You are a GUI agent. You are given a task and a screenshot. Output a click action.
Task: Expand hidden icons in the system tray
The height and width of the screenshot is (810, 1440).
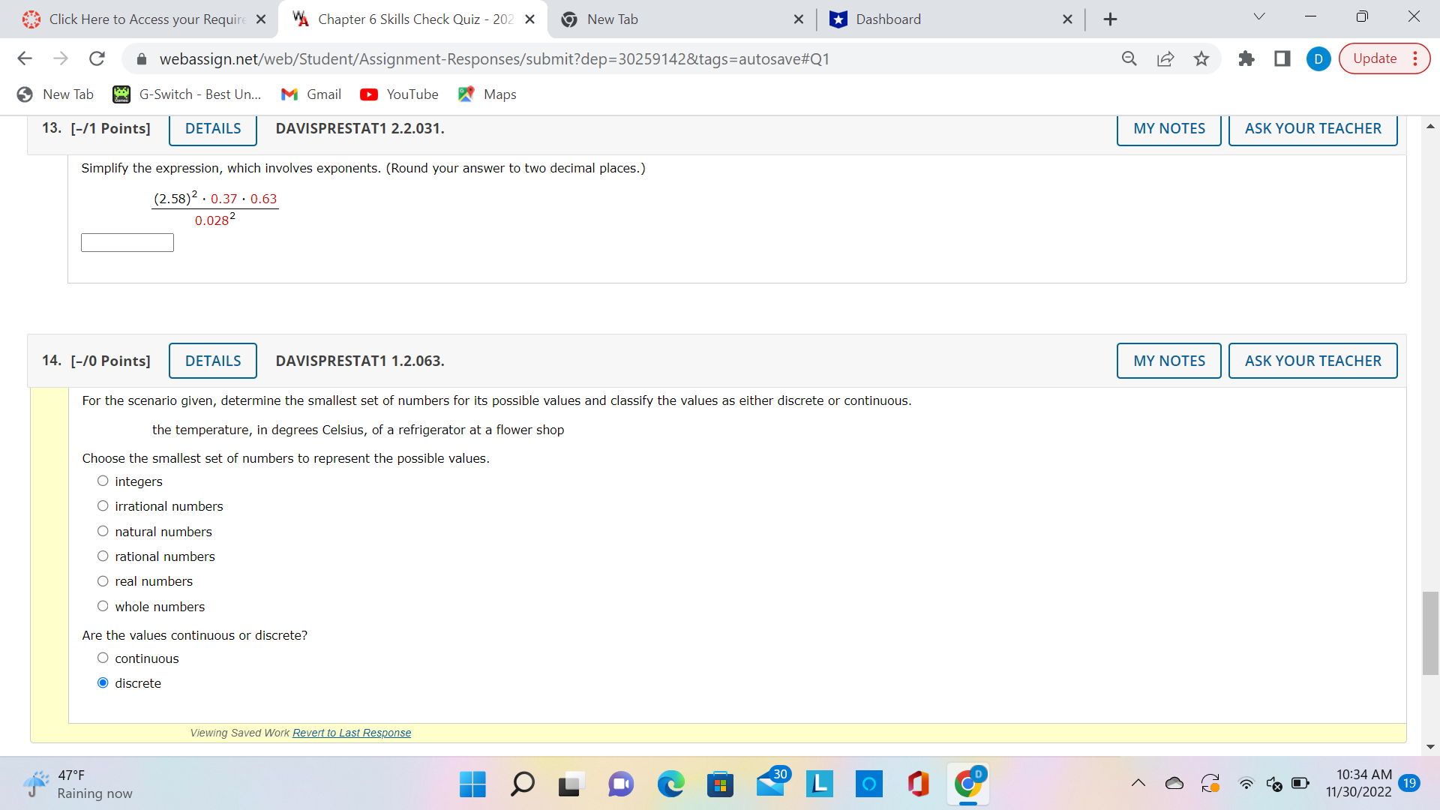pos(1137,784)
